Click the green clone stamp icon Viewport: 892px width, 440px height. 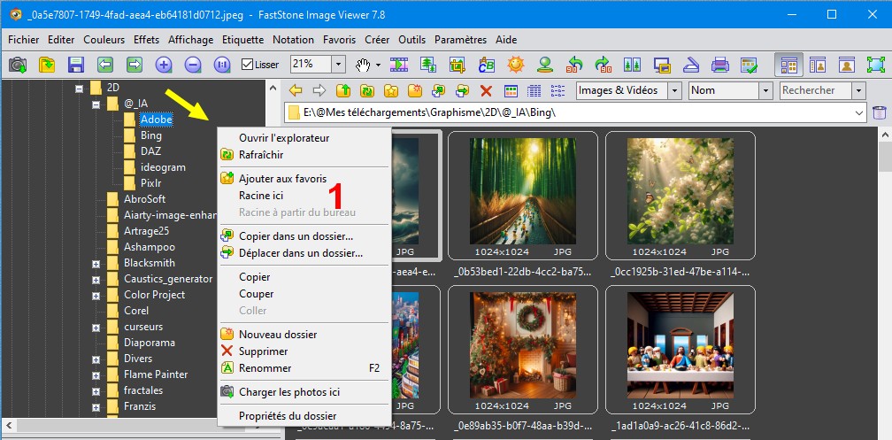coord(545,65)
